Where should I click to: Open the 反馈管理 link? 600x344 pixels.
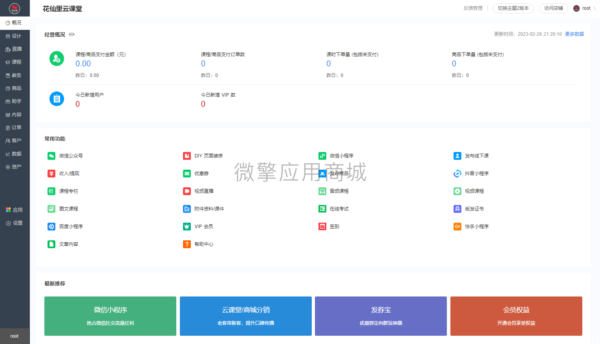[473, 8]
